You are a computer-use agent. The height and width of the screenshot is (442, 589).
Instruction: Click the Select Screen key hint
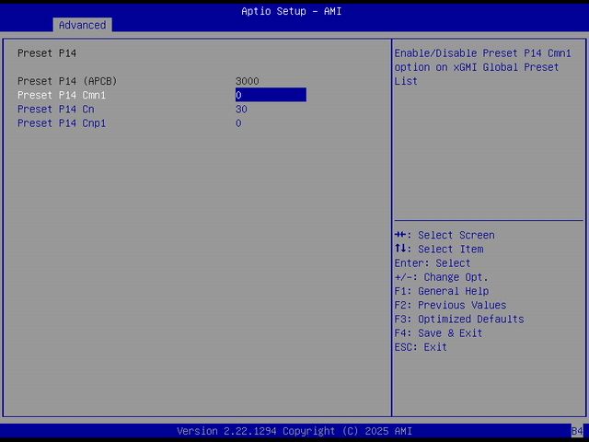(x=445, y=236)
